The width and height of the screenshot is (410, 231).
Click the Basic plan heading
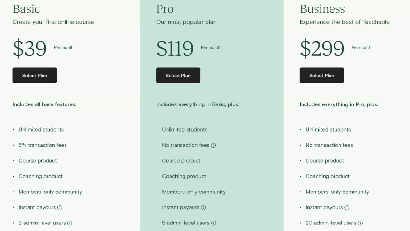pyautogui.click(x=26, y=9)
